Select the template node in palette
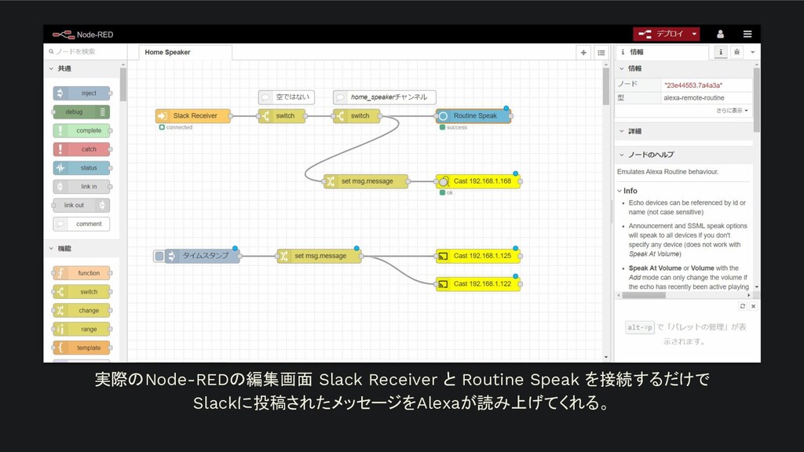This screenshot has width=804, height=452. pos(82,348)
